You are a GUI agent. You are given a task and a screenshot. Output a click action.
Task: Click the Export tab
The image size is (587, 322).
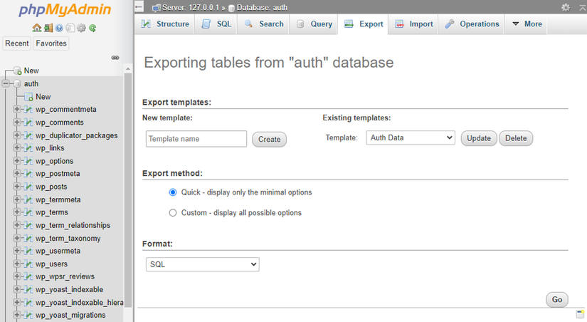click(x=363, y=24)
